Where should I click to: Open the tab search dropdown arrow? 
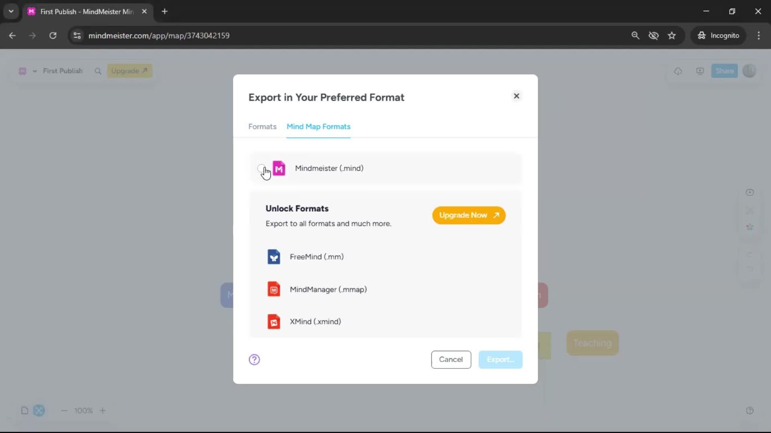pos(11,12)
